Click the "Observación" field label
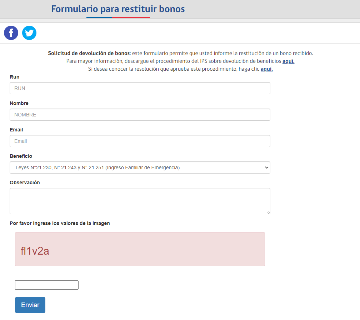This screenshot has width=360, height=320. pos(25,182)
